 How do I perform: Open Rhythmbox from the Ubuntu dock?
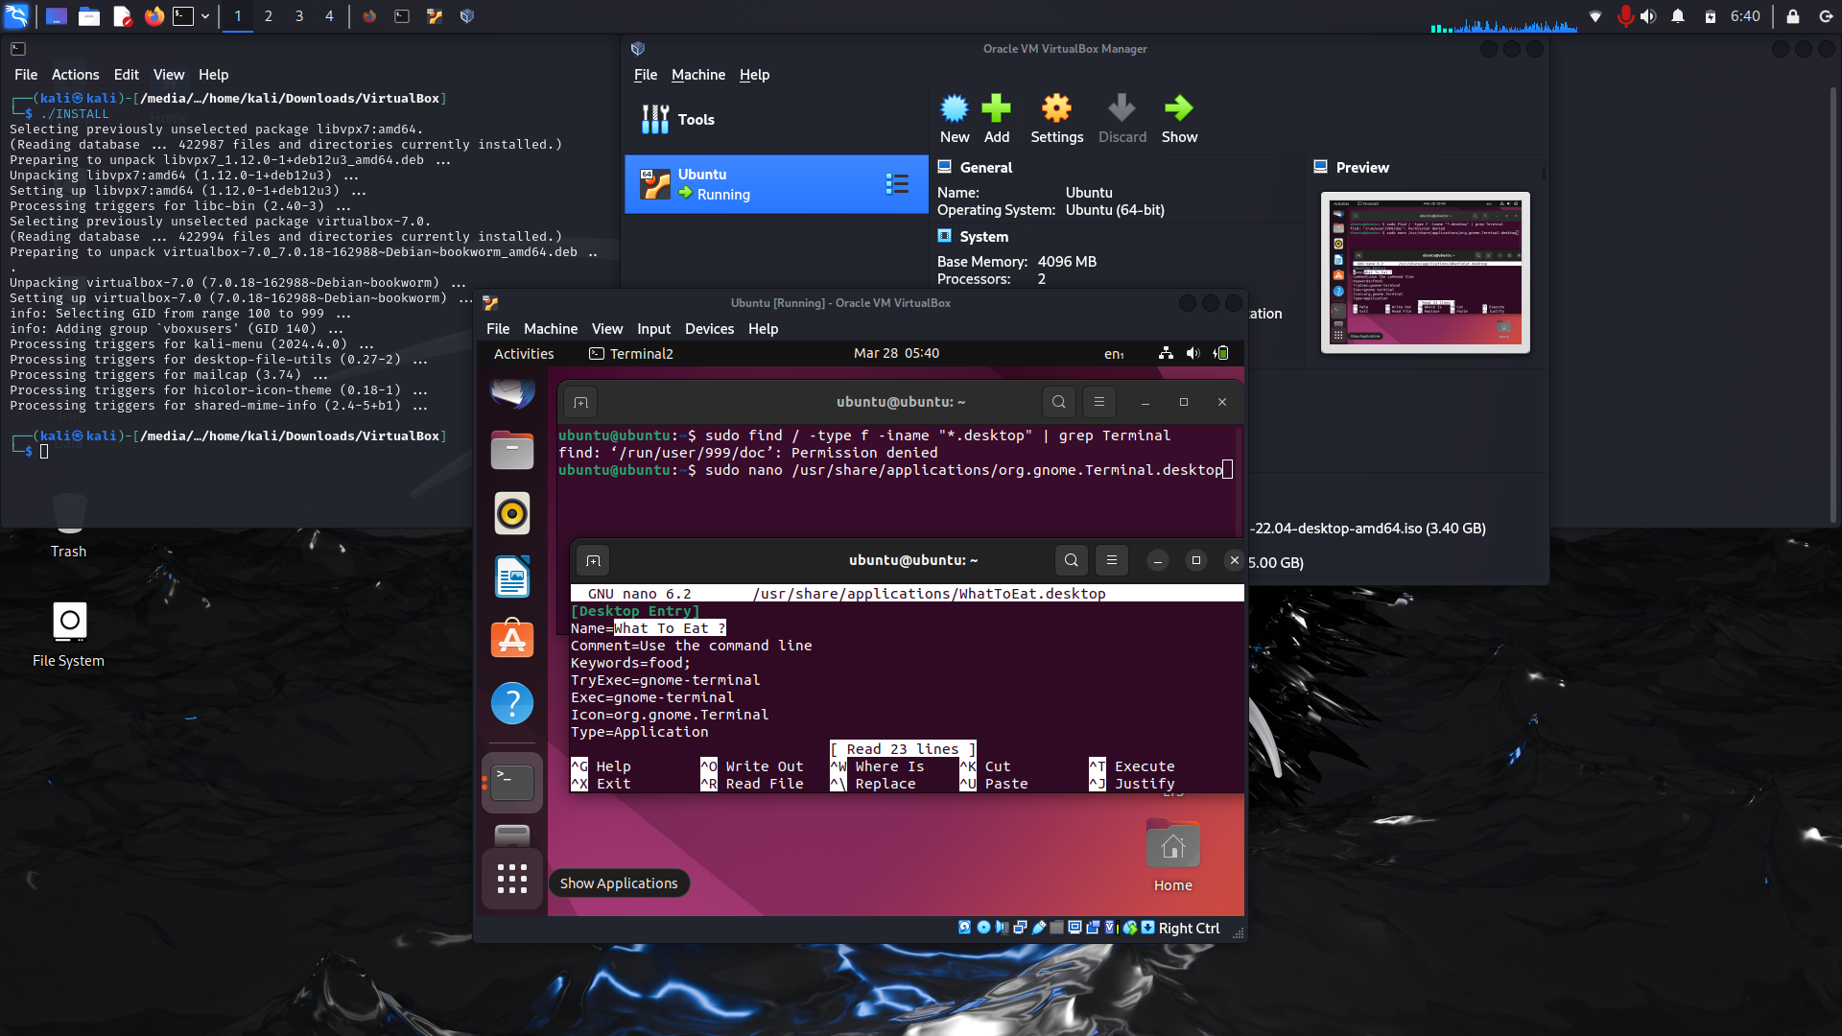coord(512,513)
